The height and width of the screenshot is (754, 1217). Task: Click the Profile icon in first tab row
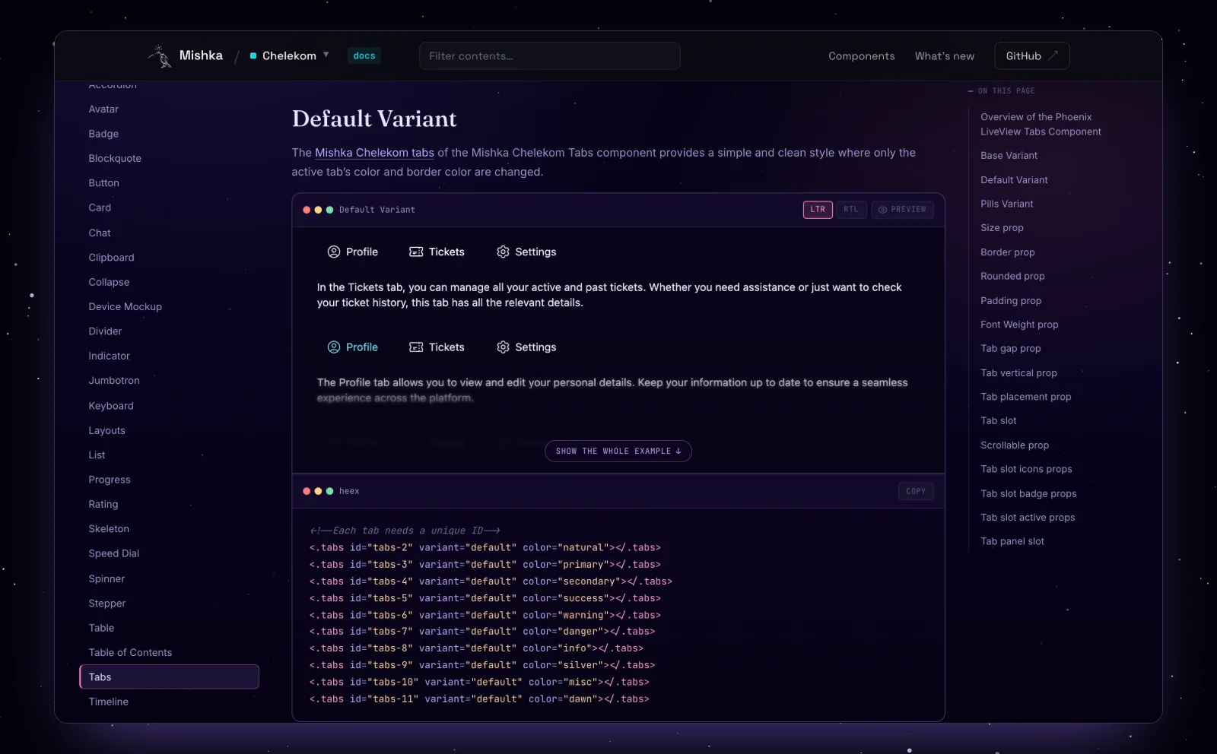pyautogui.click(x=334, y=252)
